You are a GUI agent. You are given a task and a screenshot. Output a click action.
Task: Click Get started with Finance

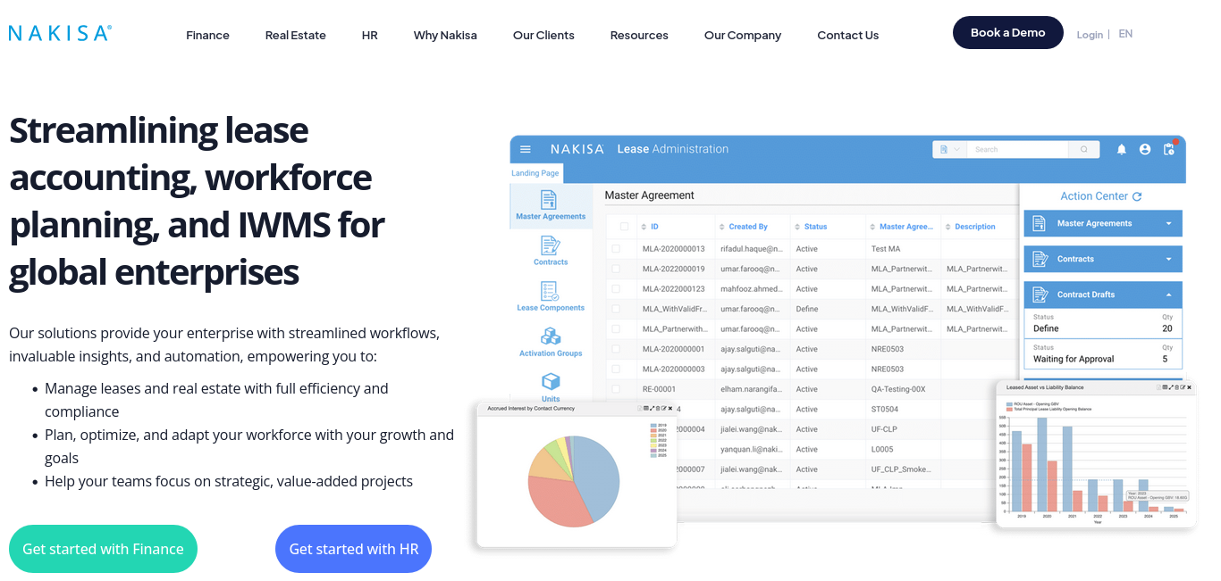(x=103, y=549)
